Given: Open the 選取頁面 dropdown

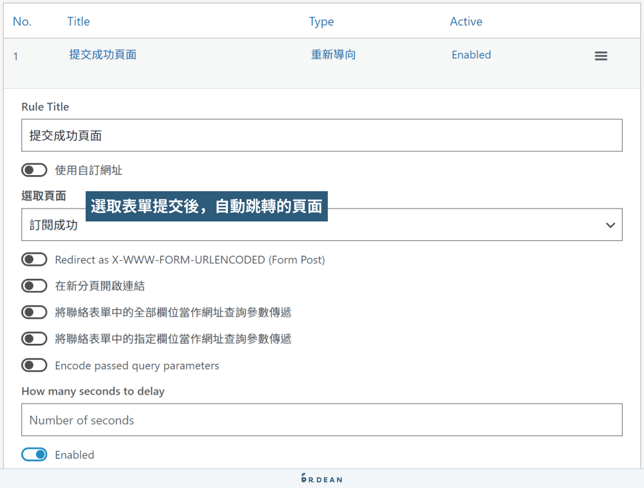Looking at the screenshot, I should pyautogui.click(x=322, y=225).
